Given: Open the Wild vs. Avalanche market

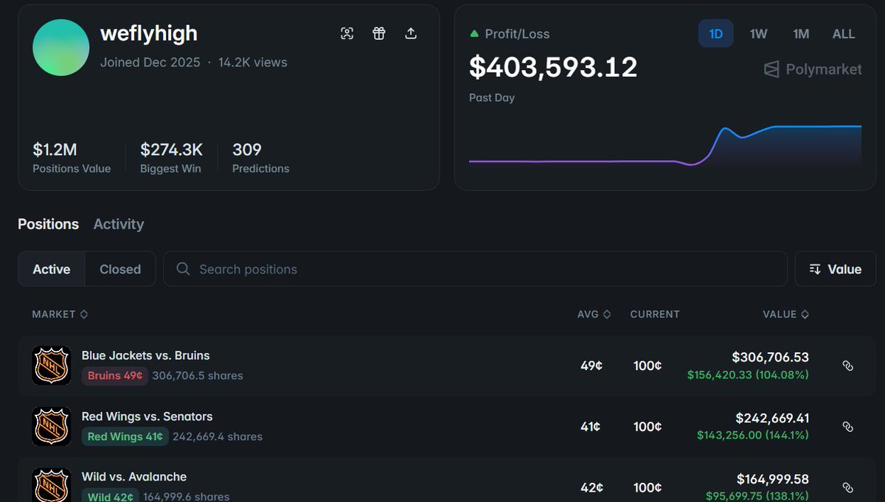Looking at the screenshot, I should click(x=133, y=477).
